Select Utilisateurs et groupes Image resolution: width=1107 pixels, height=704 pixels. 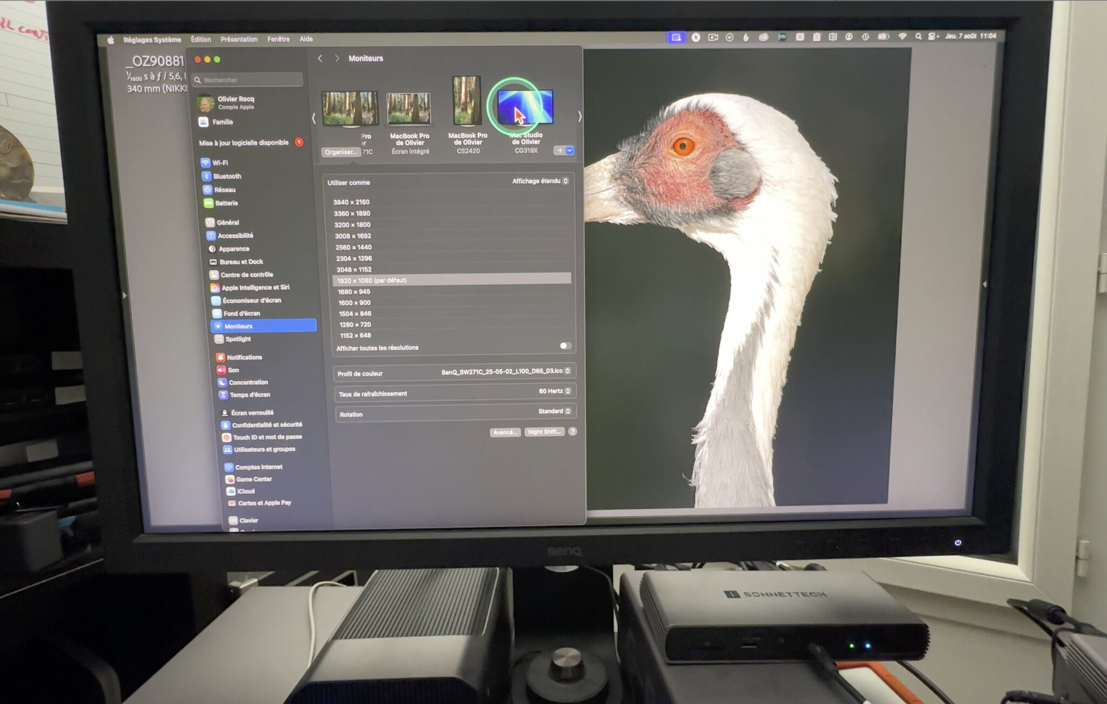click(259, 449)
